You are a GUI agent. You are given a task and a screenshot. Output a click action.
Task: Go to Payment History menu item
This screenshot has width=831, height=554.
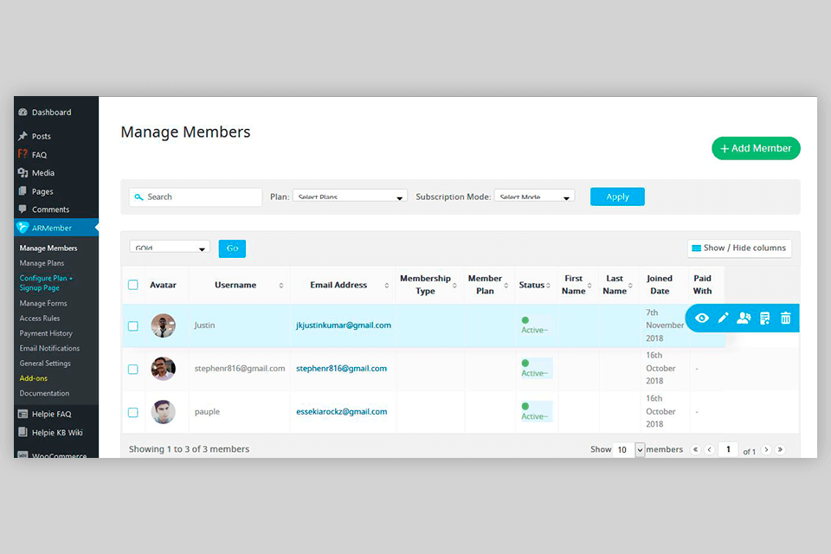(46, 333)
